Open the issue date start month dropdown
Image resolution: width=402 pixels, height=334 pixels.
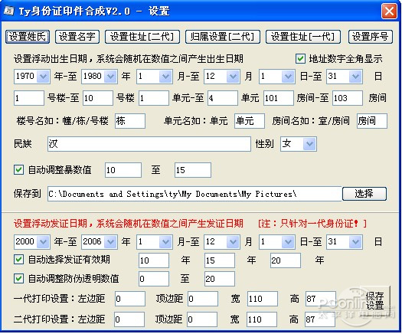pos(165,241)
